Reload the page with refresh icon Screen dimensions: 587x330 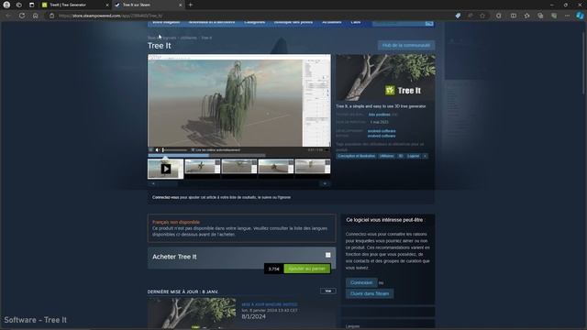22,16
